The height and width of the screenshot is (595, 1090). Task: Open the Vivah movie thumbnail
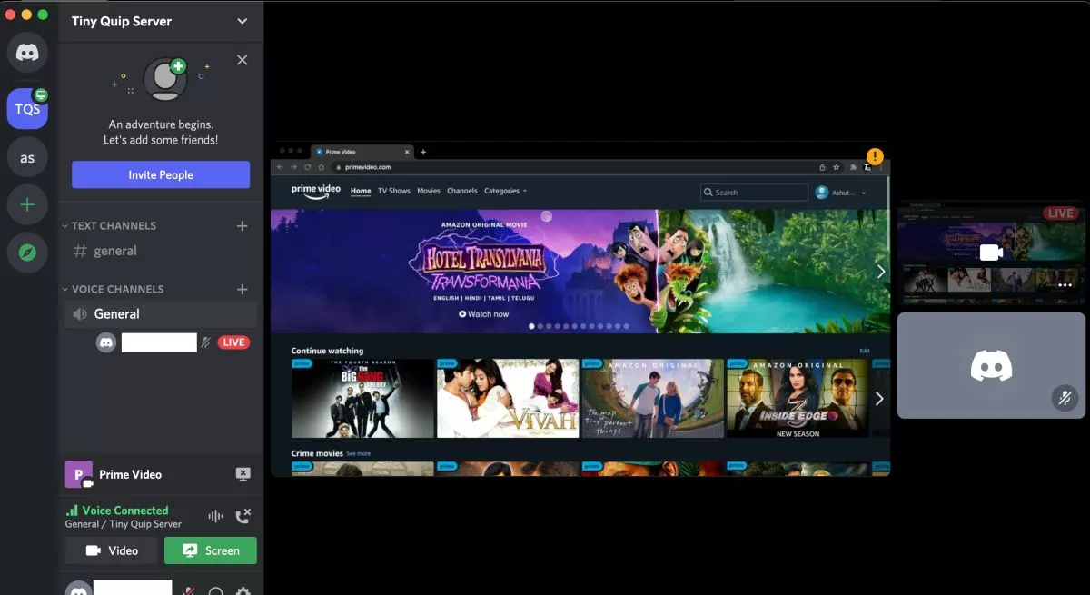508,399
